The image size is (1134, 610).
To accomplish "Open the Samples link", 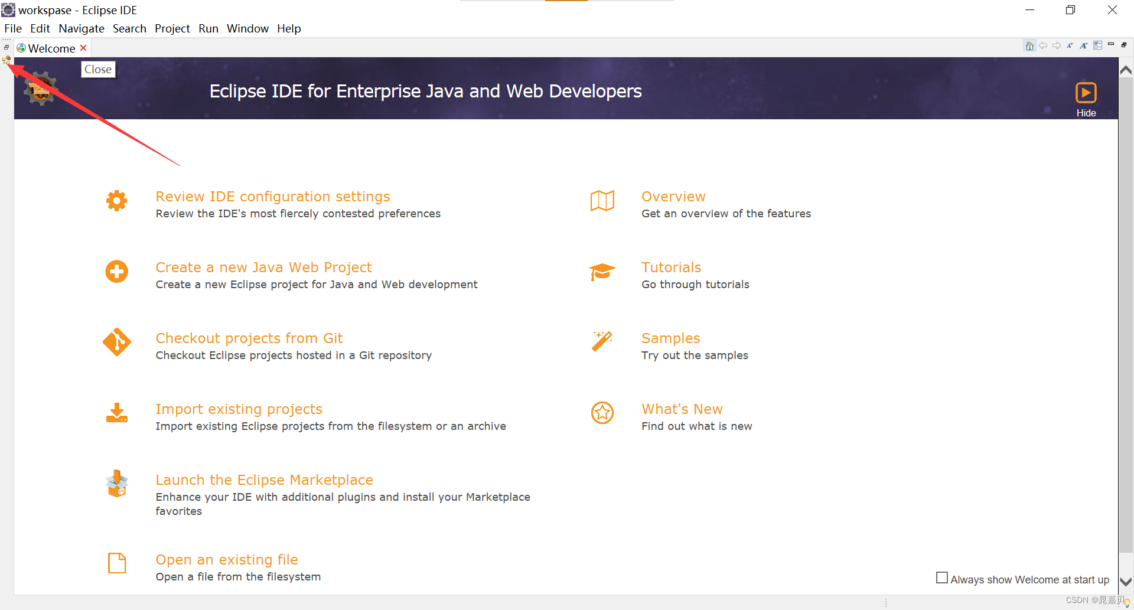I will [670, 338].
